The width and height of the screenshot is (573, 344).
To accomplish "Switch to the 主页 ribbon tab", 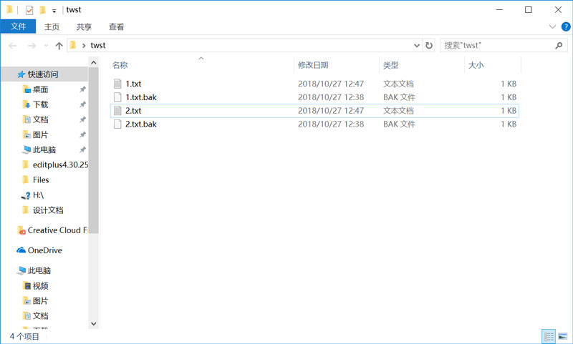I will click(x=52, y=26).
